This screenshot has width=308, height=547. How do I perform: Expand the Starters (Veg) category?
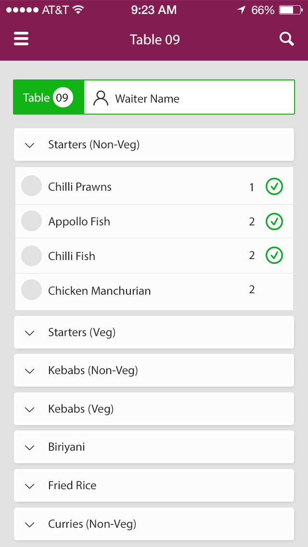click(x=30, y=333)
